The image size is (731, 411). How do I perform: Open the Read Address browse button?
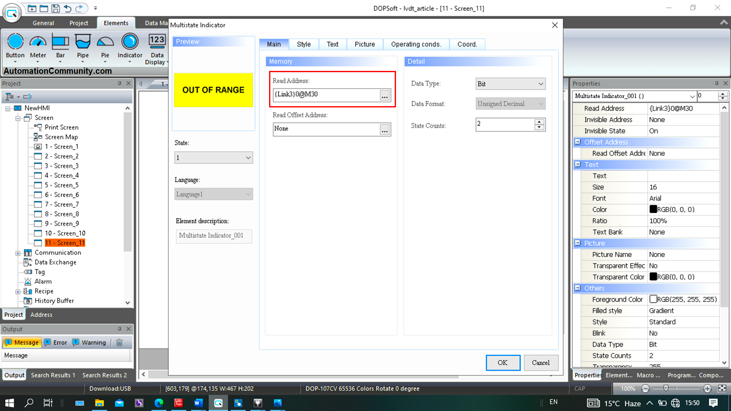pos(385,95)
